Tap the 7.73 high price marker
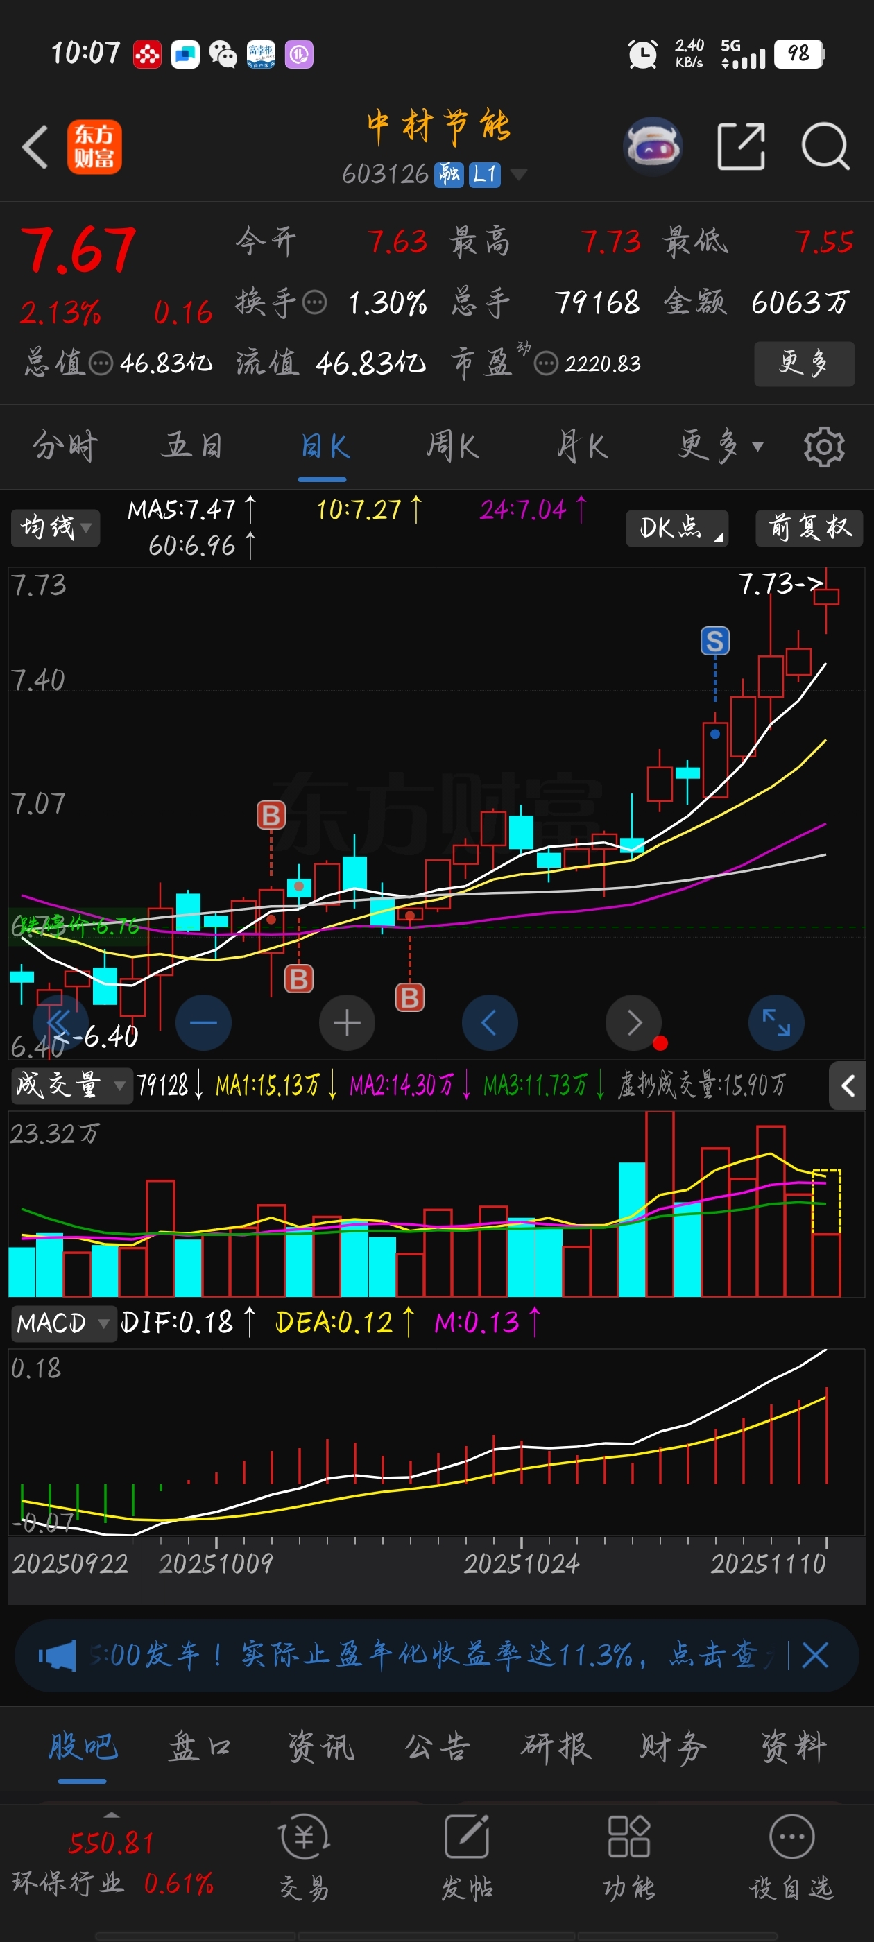874x1942 pixels. (780, 584)
